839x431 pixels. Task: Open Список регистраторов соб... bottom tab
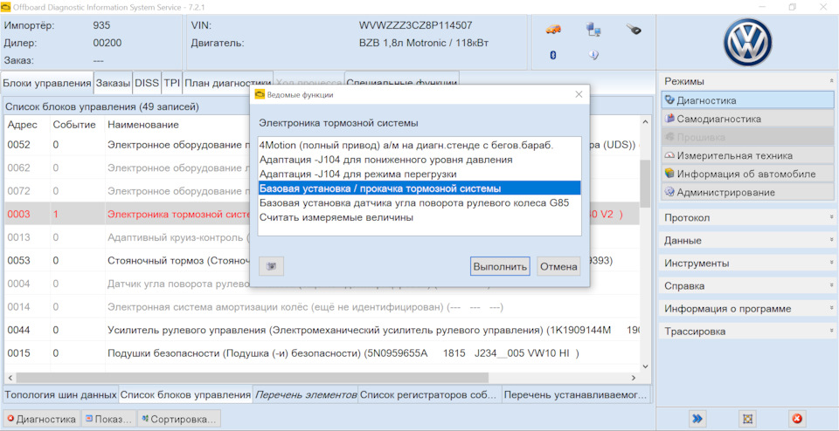(431, 394)
